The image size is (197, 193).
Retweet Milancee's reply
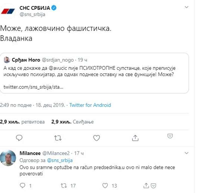pyautogui.click(x=64, y=186)
